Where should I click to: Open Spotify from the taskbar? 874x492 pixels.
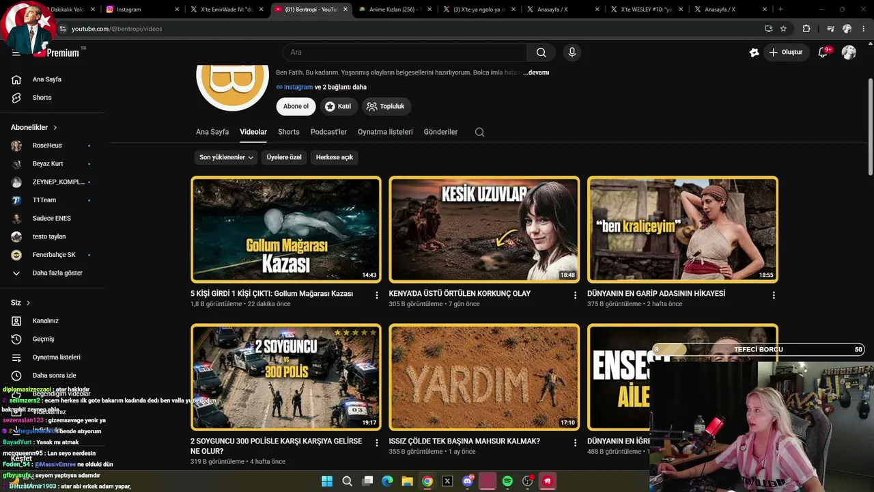coord(507,481)
